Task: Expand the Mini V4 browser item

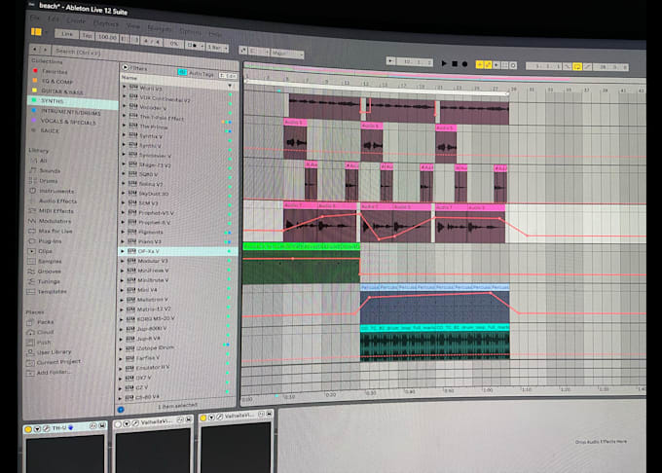Action: tap(123, 290)
